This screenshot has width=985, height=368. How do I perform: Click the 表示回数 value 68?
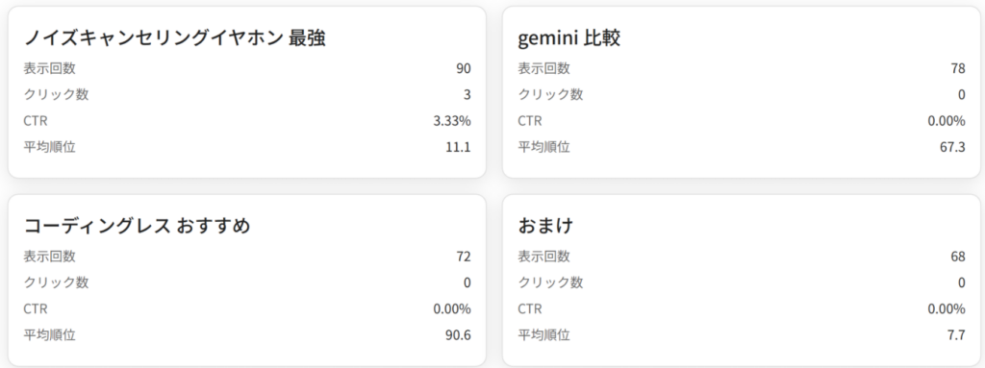(958, 257)
